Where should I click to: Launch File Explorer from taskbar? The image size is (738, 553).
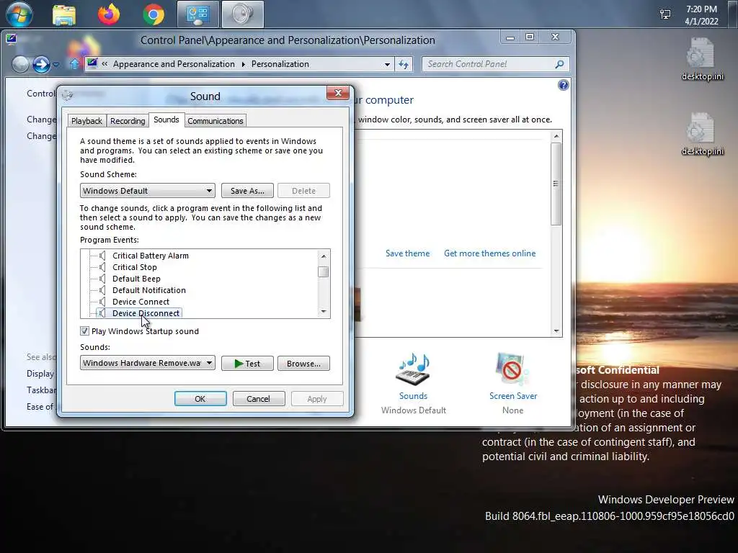coord(64,14)
